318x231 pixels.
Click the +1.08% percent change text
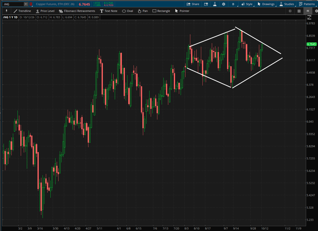(x=96, y=5)
